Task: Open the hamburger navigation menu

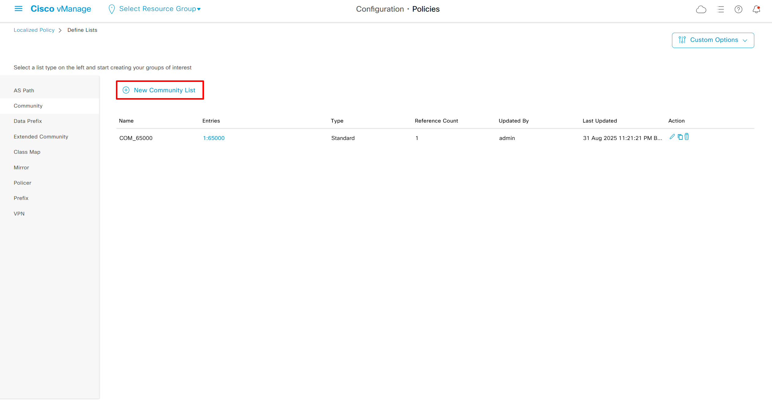Action: (x=18, y=9)
